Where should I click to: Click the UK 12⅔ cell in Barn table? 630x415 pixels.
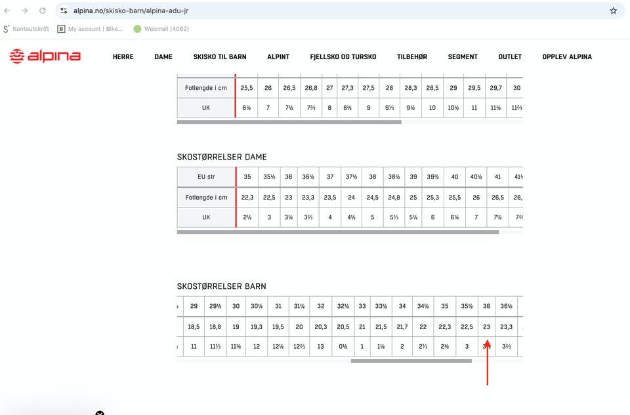[x=299, y=346]
